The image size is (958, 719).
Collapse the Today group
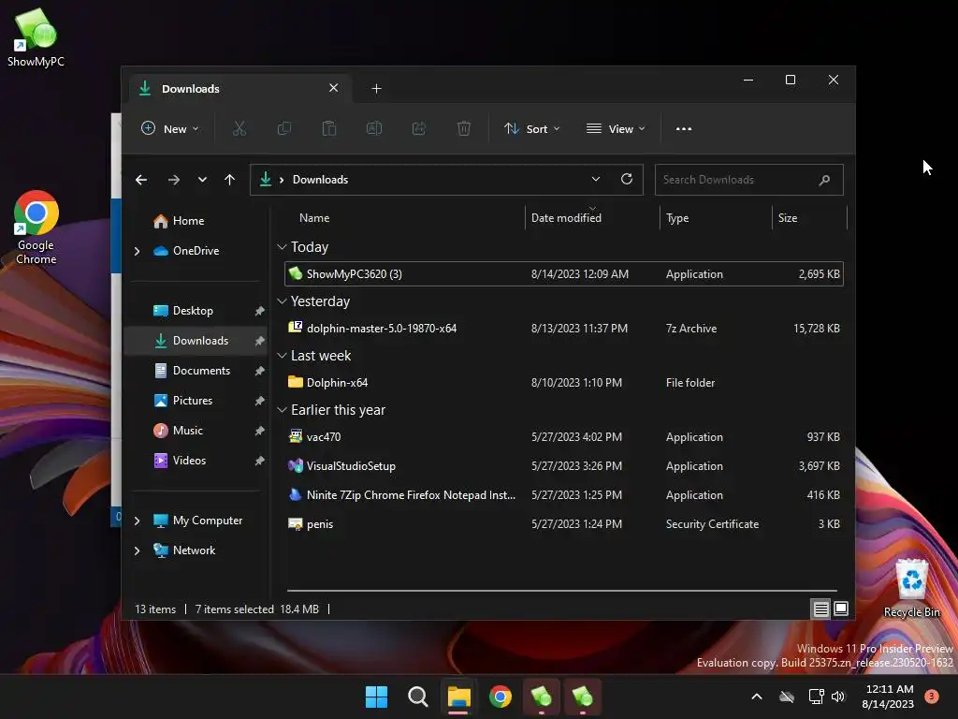point(282,247)
